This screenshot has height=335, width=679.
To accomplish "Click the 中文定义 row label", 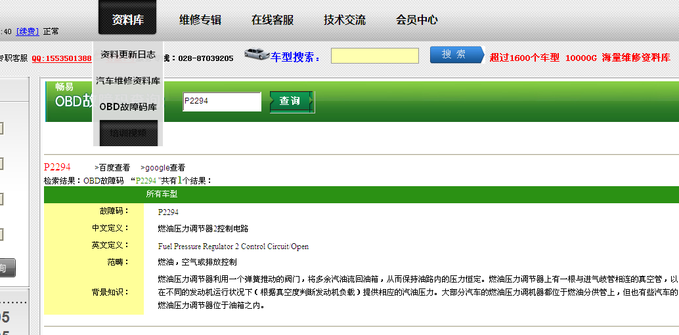I will [110, 227].
